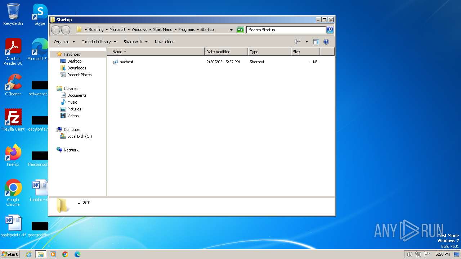
Task: Open the view options dropdown arrow
Action: 306,42
